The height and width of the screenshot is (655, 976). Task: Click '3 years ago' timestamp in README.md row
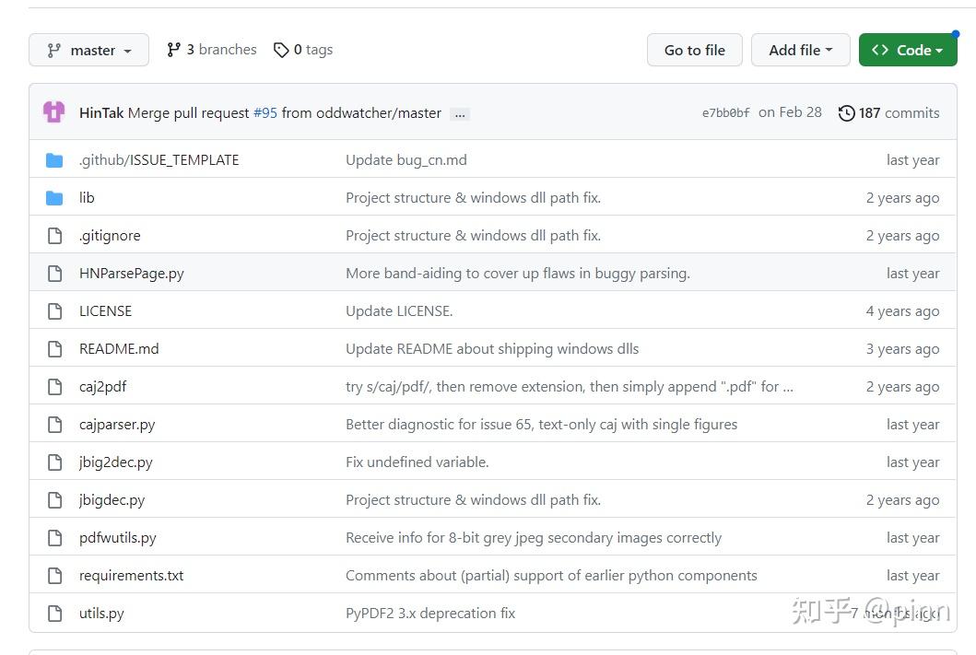[902, 349]
